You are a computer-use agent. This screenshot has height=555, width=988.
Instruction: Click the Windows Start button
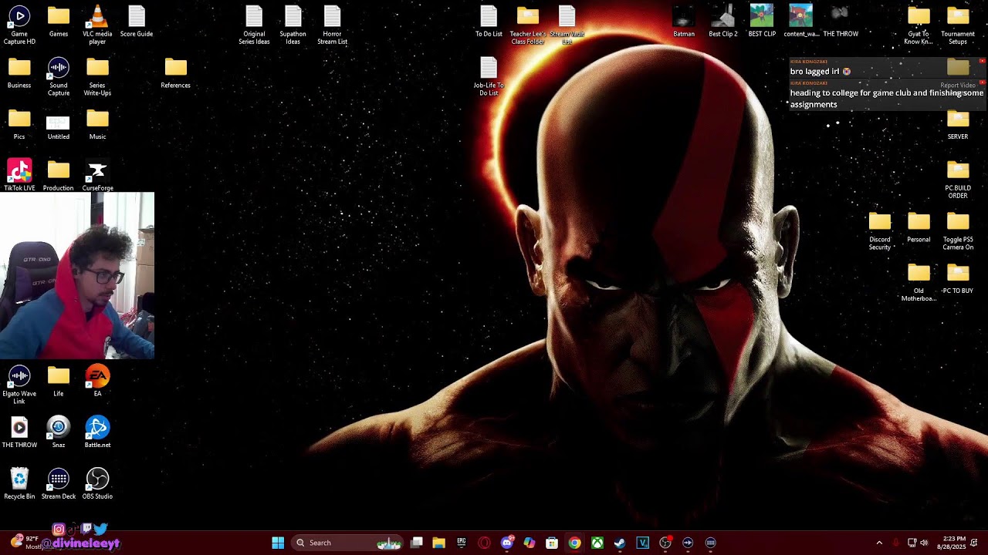pyautogui.click(x=278, y=543)
